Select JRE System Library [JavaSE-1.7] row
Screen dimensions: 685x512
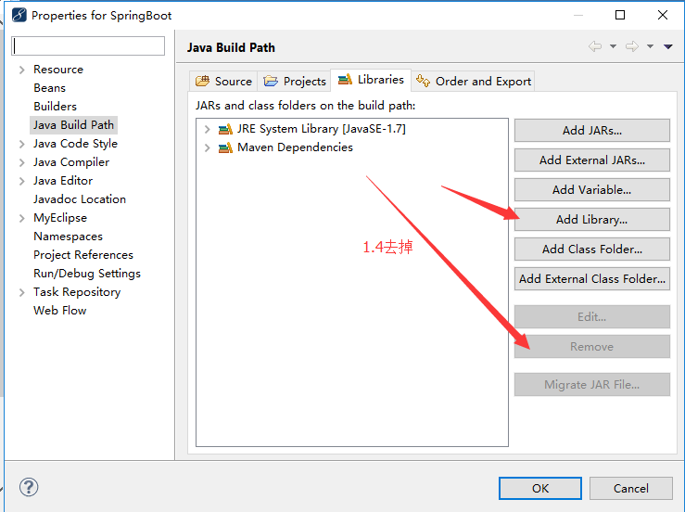tap(321, 129)
